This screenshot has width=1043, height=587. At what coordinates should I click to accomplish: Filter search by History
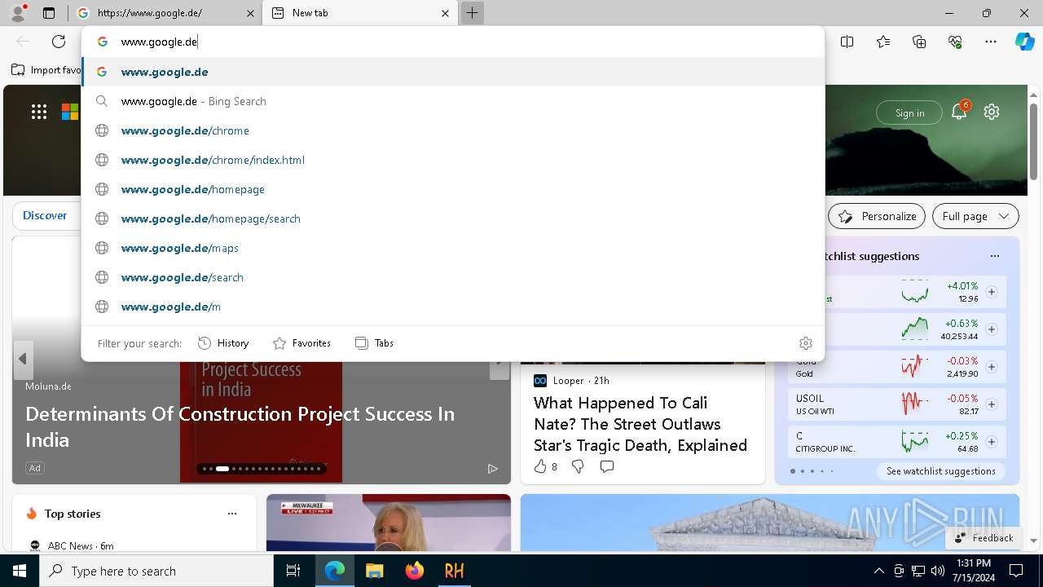pos(223,343)
